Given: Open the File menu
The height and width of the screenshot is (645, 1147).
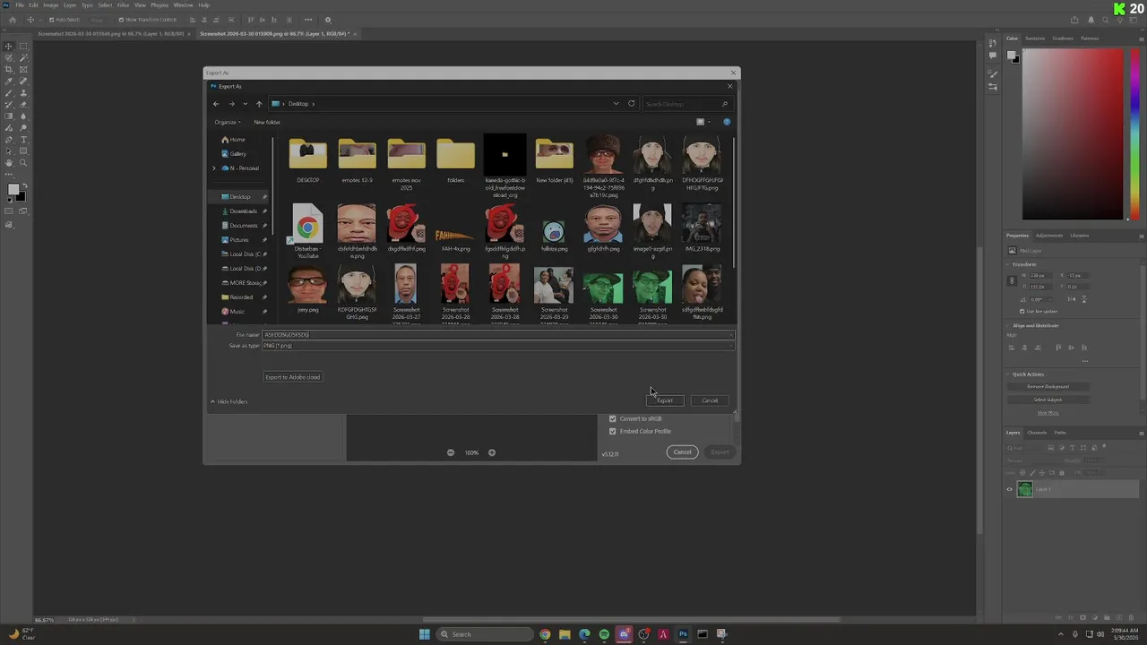Looking at the screenshot, I should (x=20, y=5).
